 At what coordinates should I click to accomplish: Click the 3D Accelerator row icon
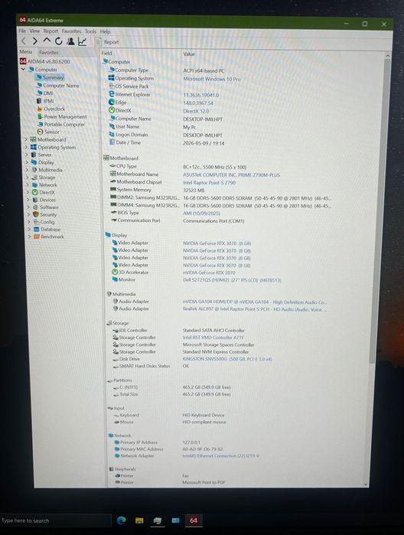tap(115, 272)
